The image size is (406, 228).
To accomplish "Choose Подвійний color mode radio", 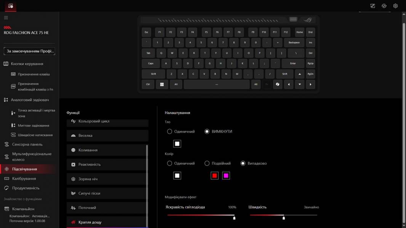I will (x=207, y=163).
